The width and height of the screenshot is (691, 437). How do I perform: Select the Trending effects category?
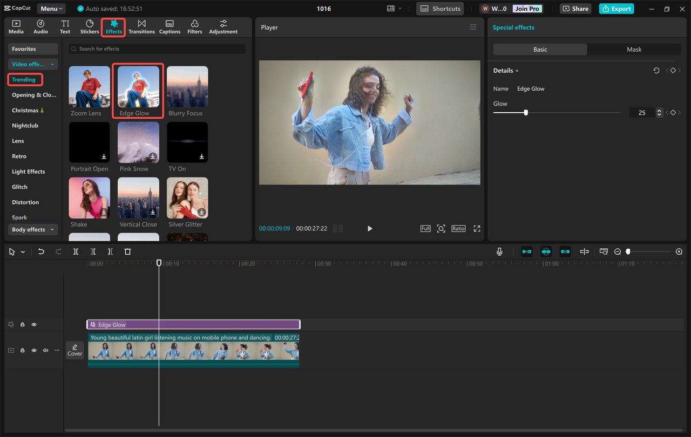(x=25, y=79)
